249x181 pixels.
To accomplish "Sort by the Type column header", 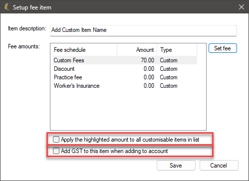I will pos(177,50).
